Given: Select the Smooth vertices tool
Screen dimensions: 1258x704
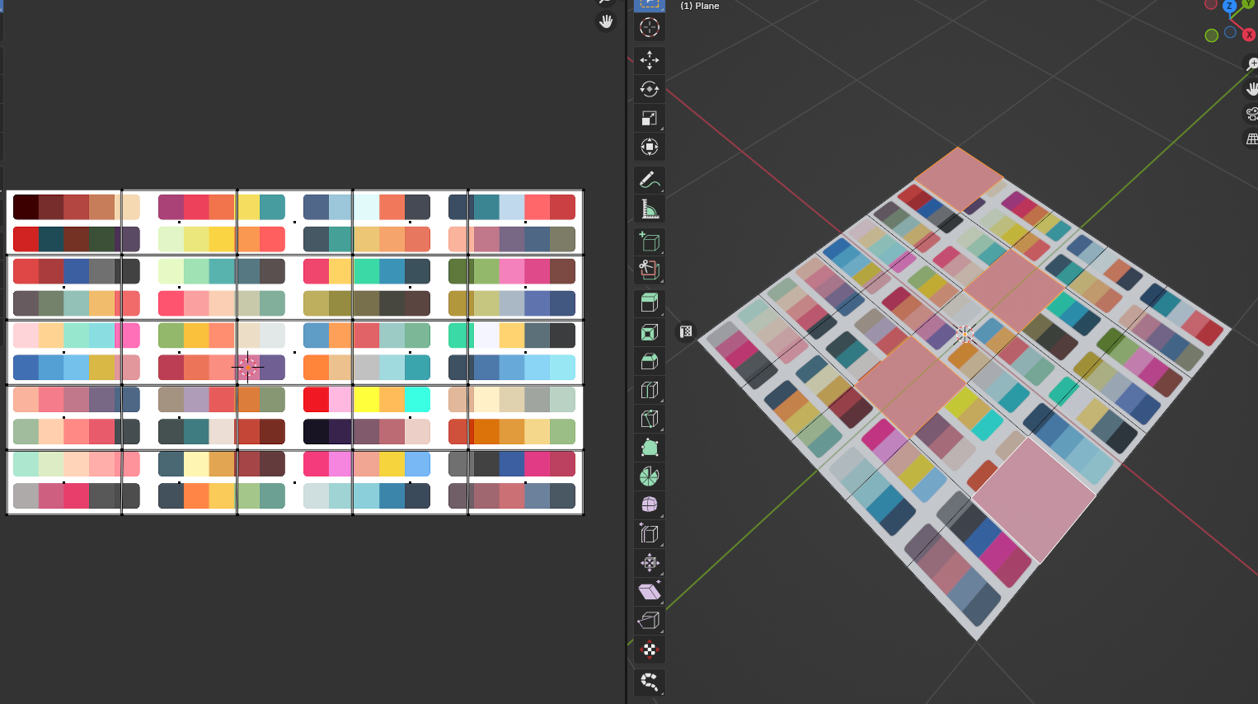Looking at the screenshot, I should (x=650, y=505).
